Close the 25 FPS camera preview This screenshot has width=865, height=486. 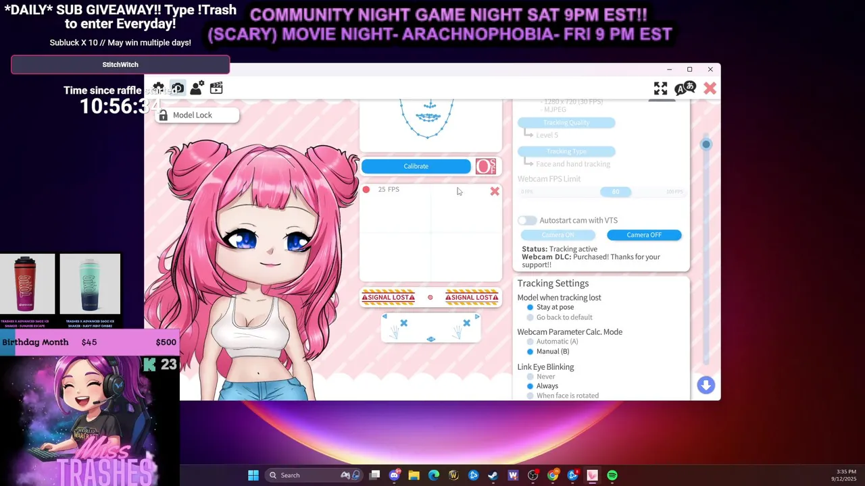coord(495,192)
